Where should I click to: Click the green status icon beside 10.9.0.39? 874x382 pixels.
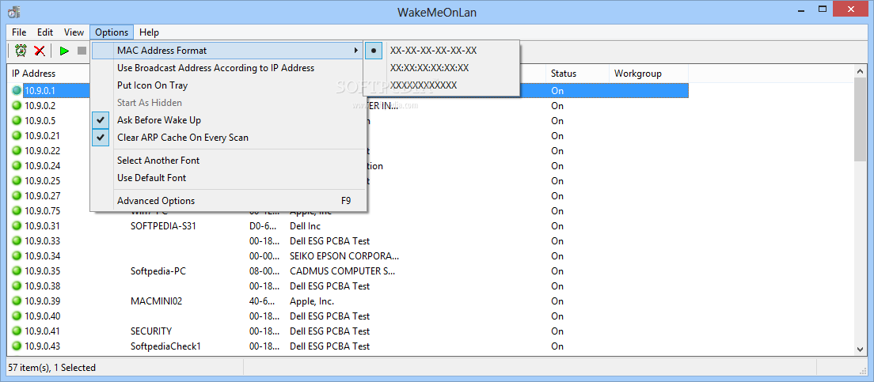16,301
